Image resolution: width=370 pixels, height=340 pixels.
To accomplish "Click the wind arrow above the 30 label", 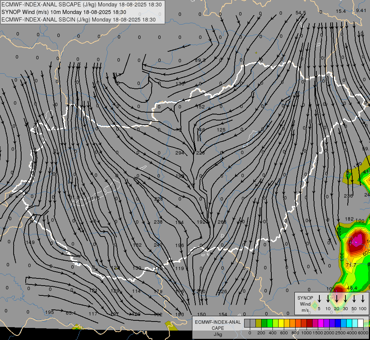I will 345,299.
